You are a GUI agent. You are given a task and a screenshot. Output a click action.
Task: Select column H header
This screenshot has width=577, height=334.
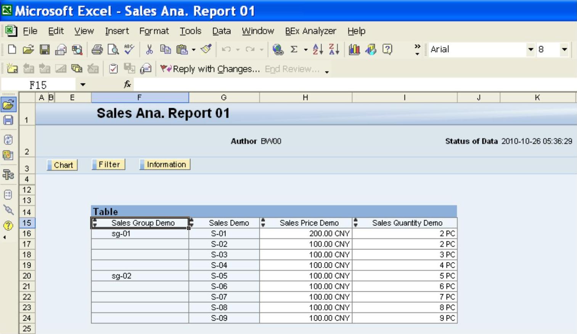point(305,97)
